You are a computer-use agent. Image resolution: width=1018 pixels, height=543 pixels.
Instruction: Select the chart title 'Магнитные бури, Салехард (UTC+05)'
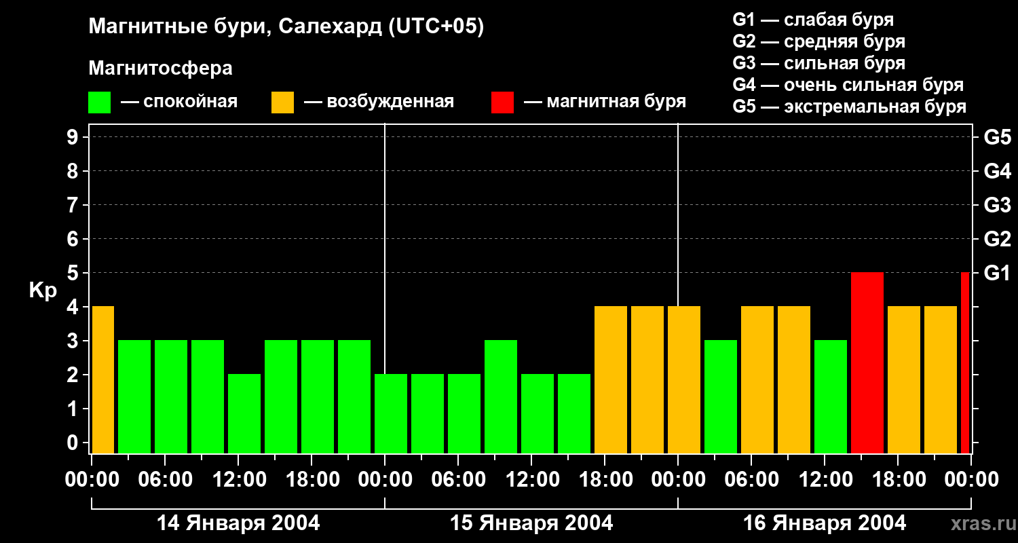[286, 28]
